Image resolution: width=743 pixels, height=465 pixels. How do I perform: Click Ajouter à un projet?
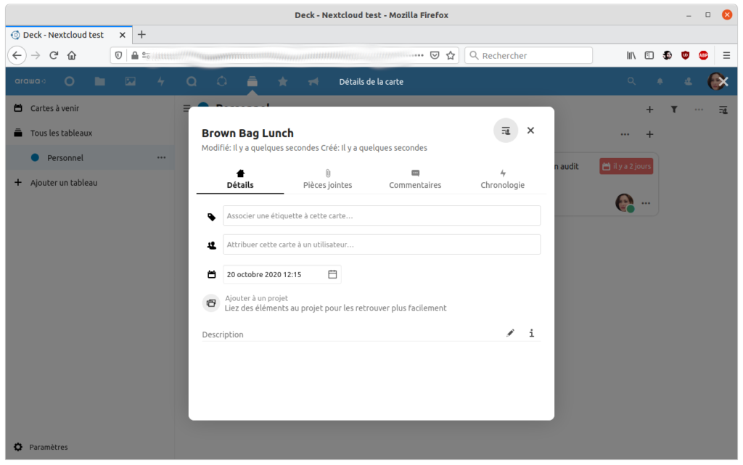click(256, 298)
